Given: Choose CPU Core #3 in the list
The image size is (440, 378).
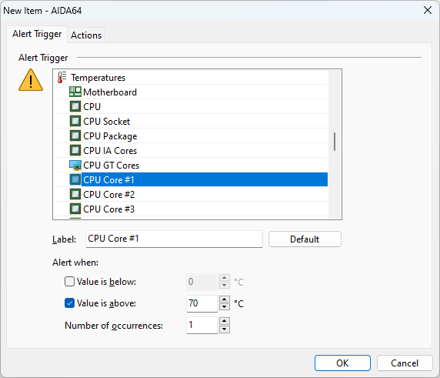Looking at the screenshot, I should click(x=191, y=209).
